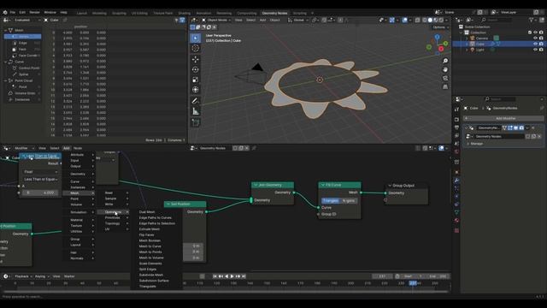The height and width of the screenshot is (308, 547).
Task: Toggle GeometryNodes modifier render visibility
Action: (x=521, y=127)
